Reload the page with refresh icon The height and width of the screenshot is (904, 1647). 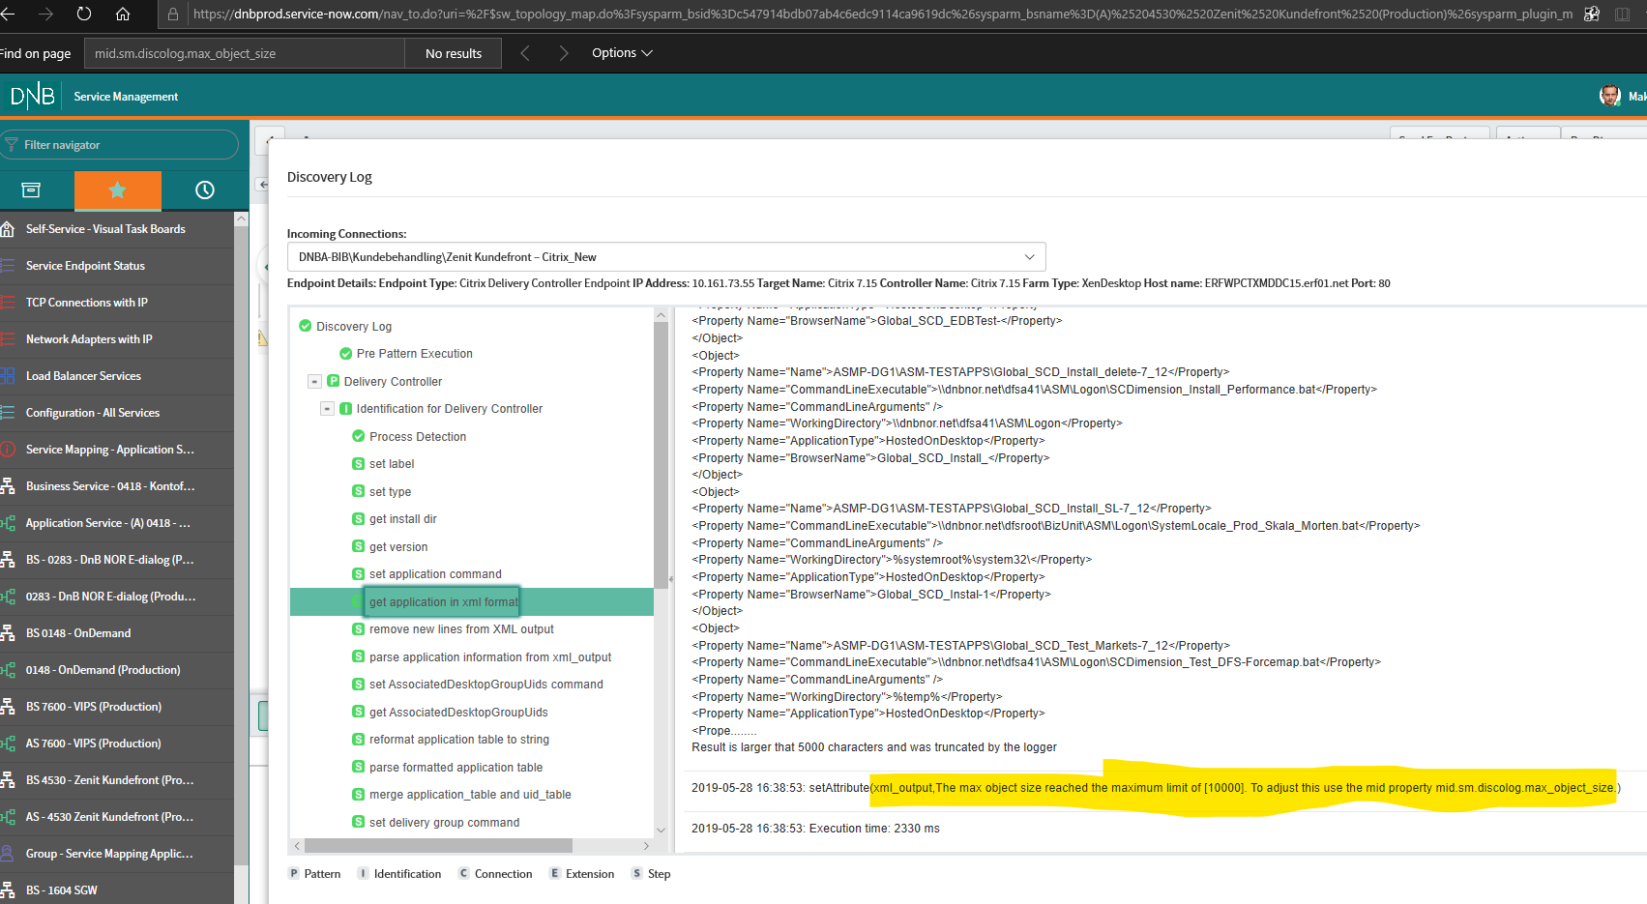coord(84,15)
